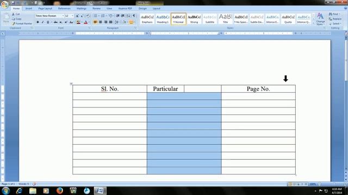This screenshot has width=348, height=195.
Task: Apply the font color
Action: [86, 22]
